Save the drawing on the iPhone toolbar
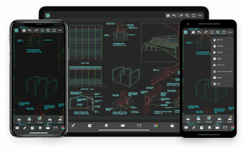Image resolution: width=246 pixels, height=154 pixels. point(24,30)
